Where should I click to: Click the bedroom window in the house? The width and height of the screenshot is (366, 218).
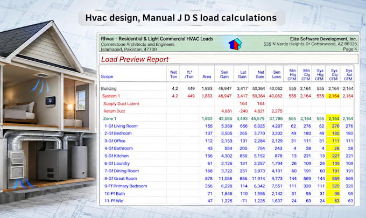pyautogui.click(x=81, y=100)
